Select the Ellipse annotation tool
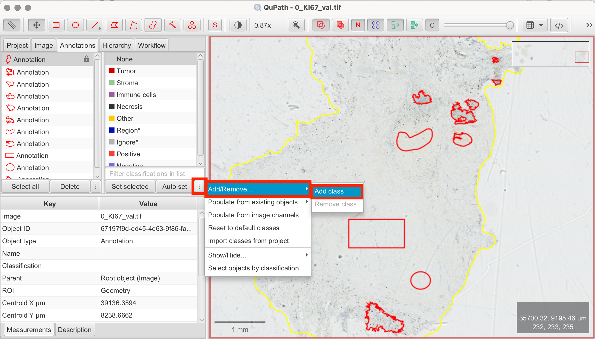The image size is (595, 339). point(75,25)
